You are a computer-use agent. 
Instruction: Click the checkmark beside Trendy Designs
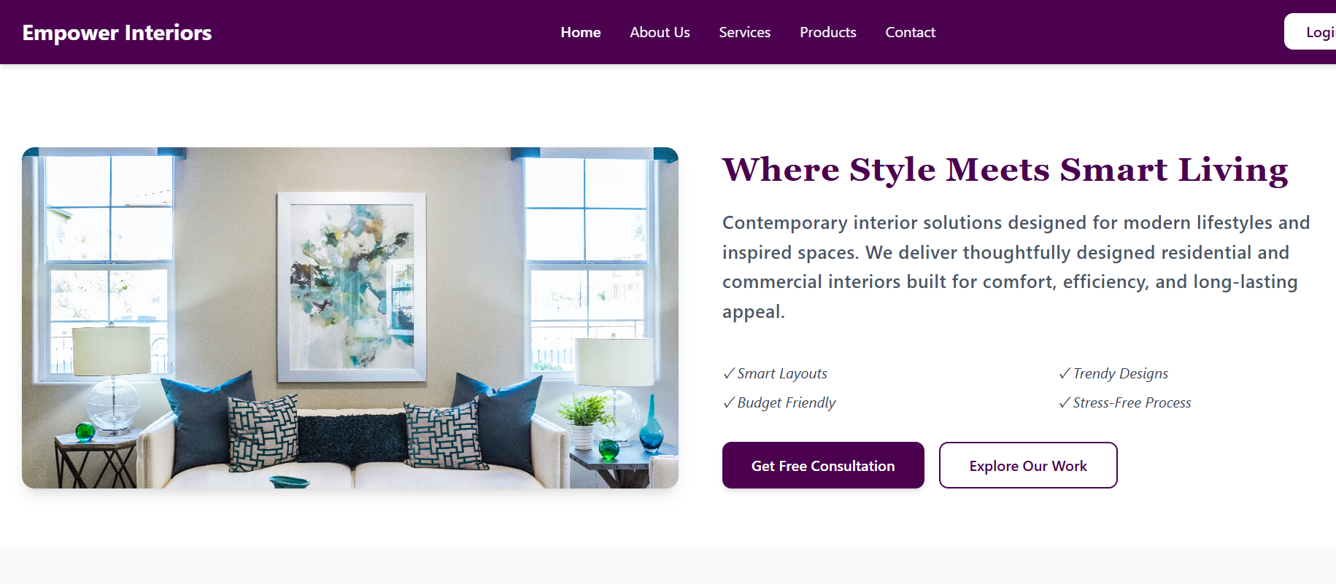click(1065, 373)
